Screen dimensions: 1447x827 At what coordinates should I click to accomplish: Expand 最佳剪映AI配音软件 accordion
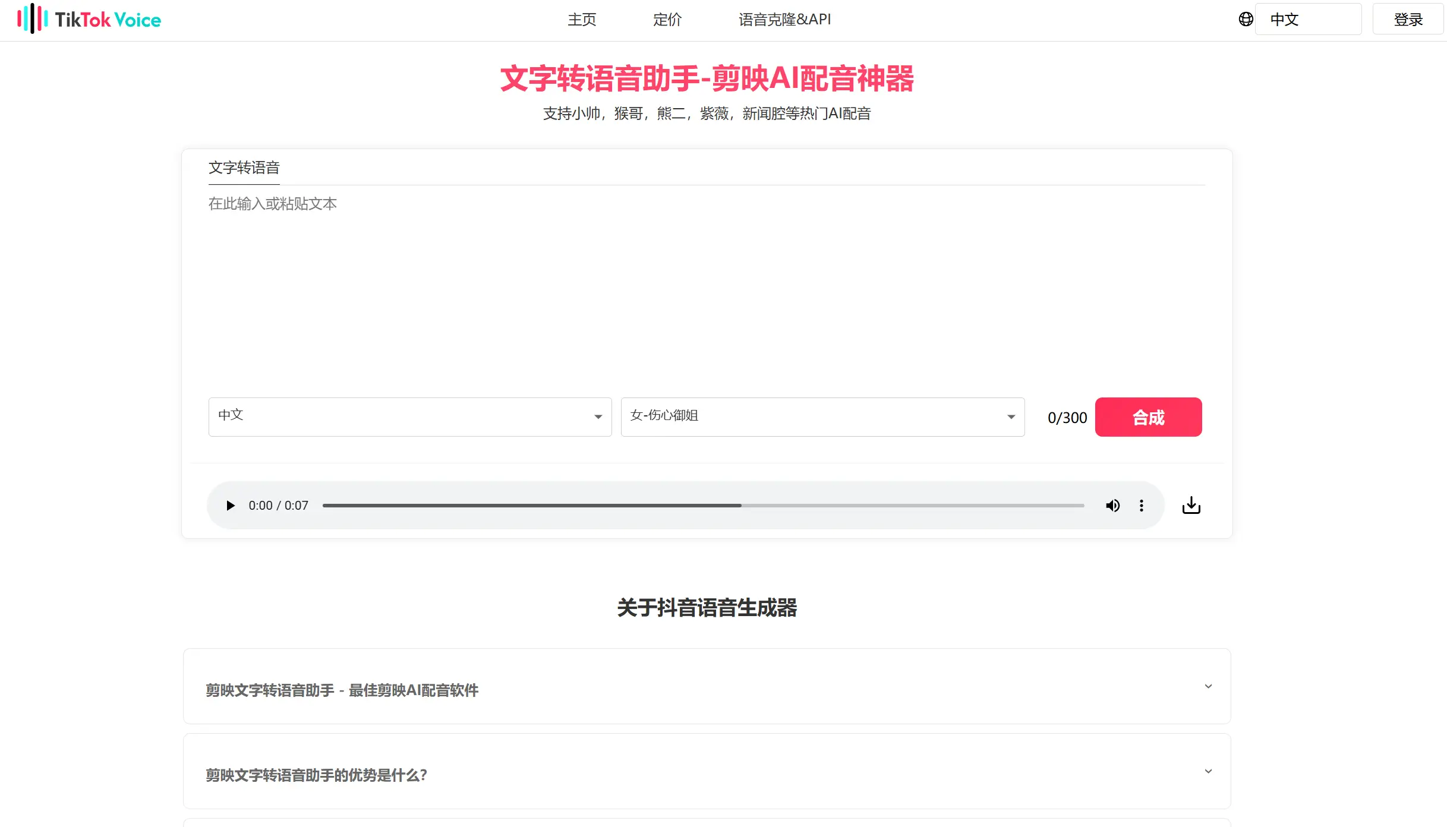(707, 686)
